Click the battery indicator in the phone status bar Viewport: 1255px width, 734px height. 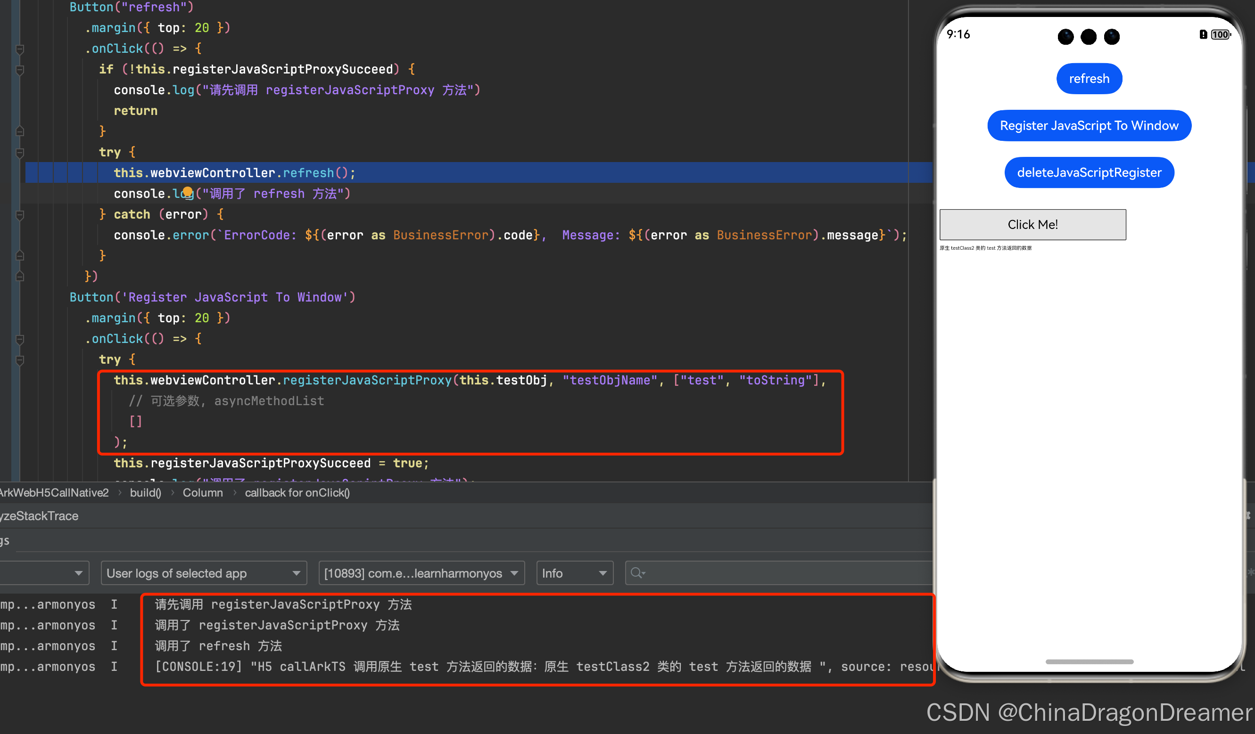(x=1220, y=34)
